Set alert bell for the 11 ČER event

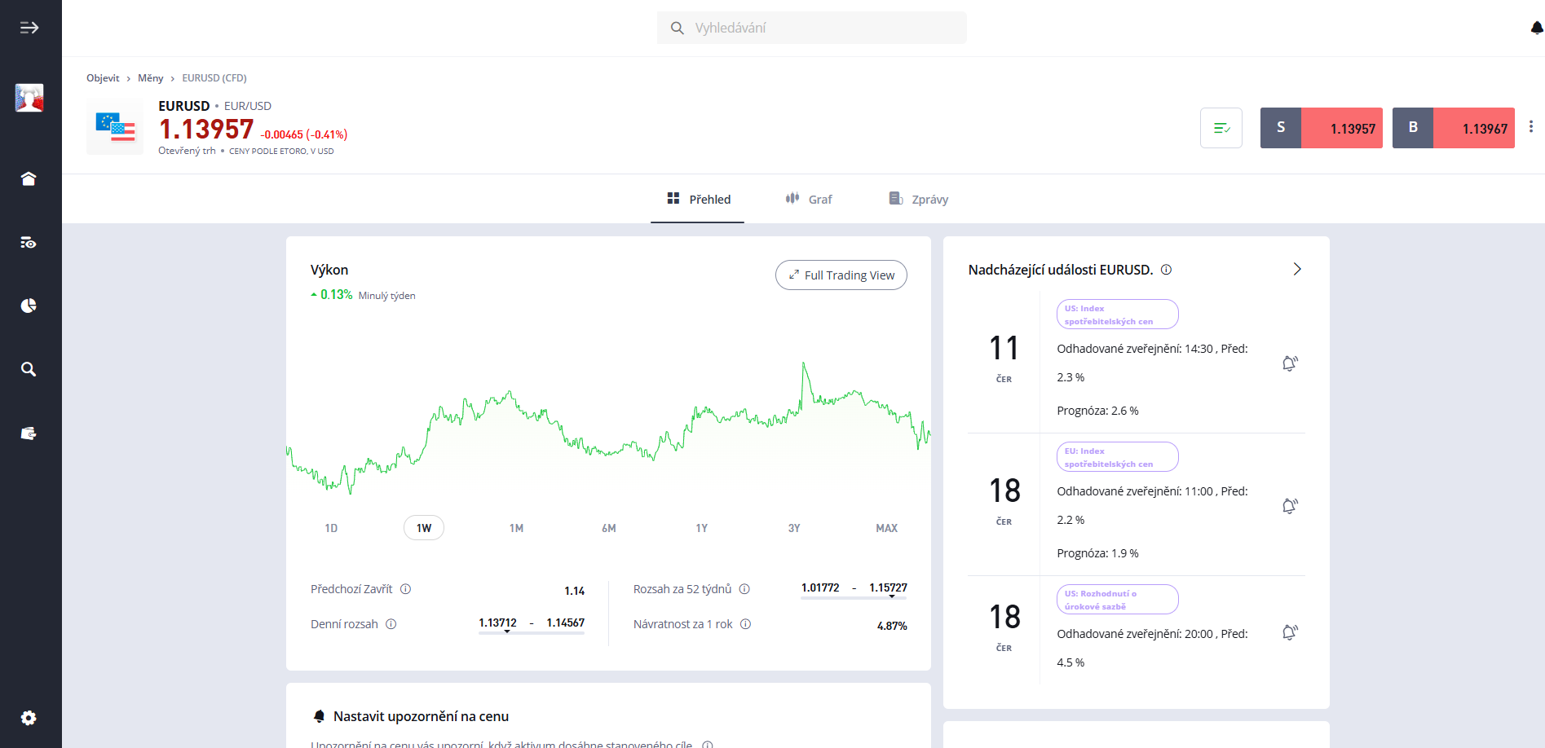1290,363
